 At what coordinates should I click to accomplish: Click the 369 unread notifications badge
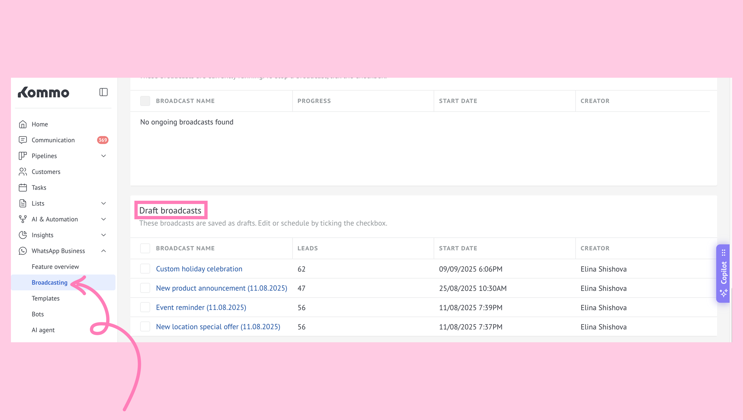tap(102, 140)
